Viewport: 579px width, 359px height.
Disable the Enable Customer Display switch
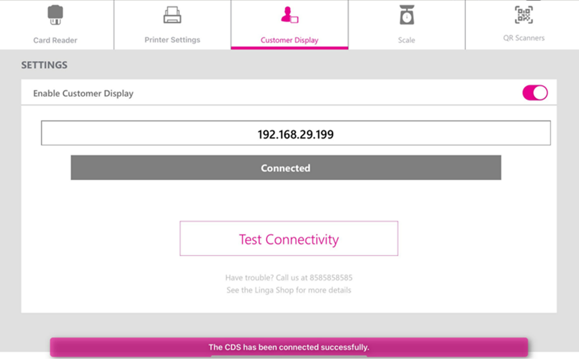pyautogui.click(x=534, y=93)
